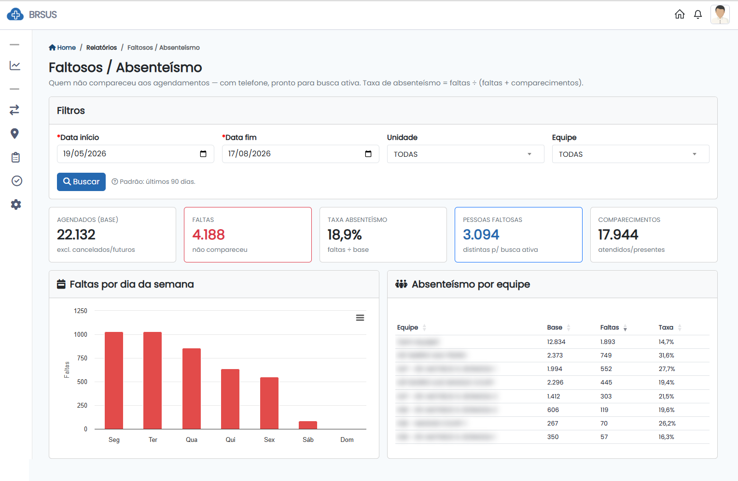Click Taxa value 14,7% in table
This screenshot has height=481, width=738.
pos(666,342)
